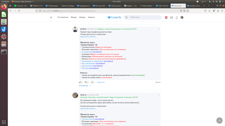
Task: Open Activities overview
Action: [5, 1]
